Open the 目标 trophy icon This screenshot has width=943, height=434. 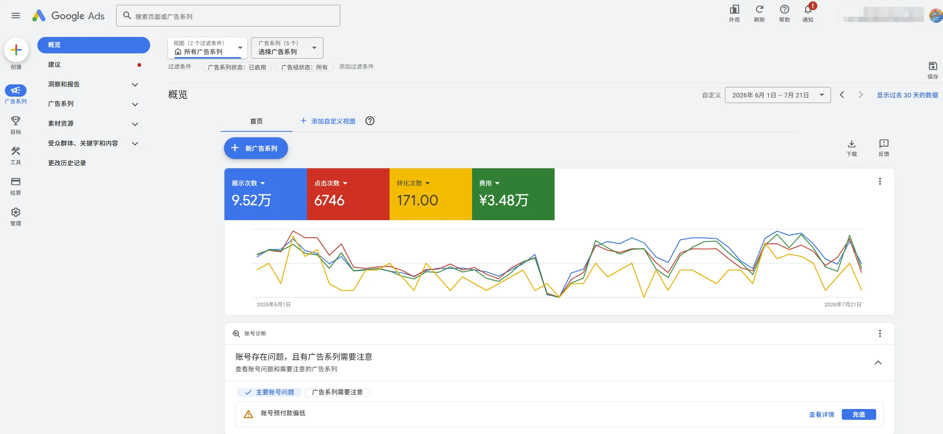pyautogui.click(x=16, y=121)
